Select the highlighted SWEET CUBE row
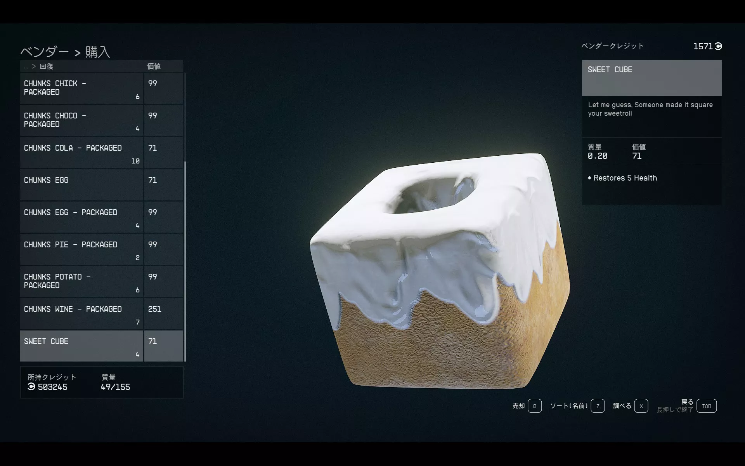 click(102, 346)
